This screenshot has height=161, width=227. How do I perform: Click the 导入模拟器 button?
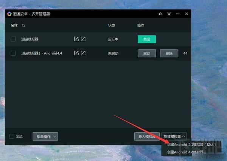pos(147,136)
